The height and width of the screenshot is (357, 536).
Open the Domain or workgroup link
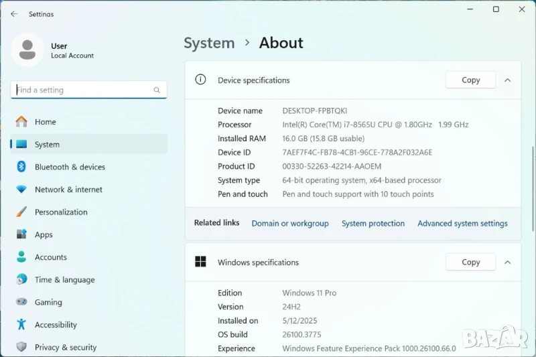(x=290, y=224)
